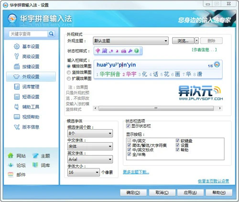The width and height of the screenshot is (239, 202).
Task: Toggle 中/英文标点 checkbox
Action: [x=129, y=150]
